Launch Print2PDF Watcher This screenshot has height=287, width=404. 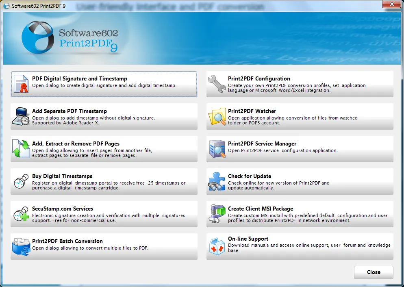point(300,117)
